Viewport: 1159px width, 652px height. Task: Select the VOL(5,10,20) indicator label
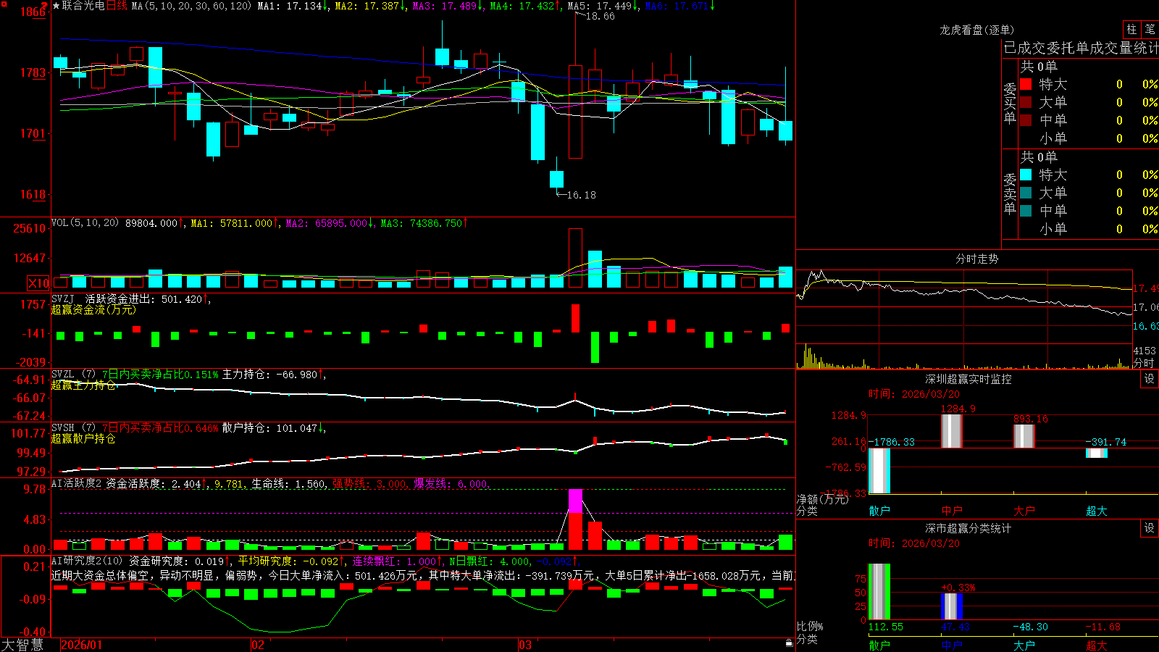(x=85, y=223)
